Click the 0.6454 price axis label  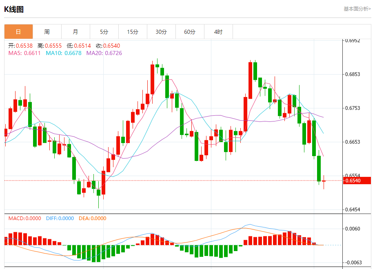click(x=353, y=209)
